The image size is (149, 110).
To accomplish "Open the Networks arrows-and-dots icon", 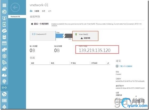I will [4, 88].
